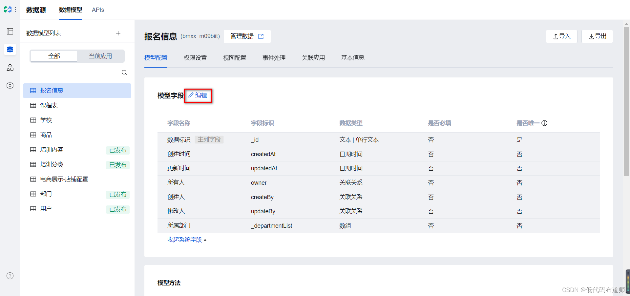Click the 数据标识 field name cell
This screenshot has height=296, width=630.
179,140
